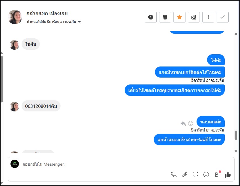Send a thumbs-up like

pos(228,175)
